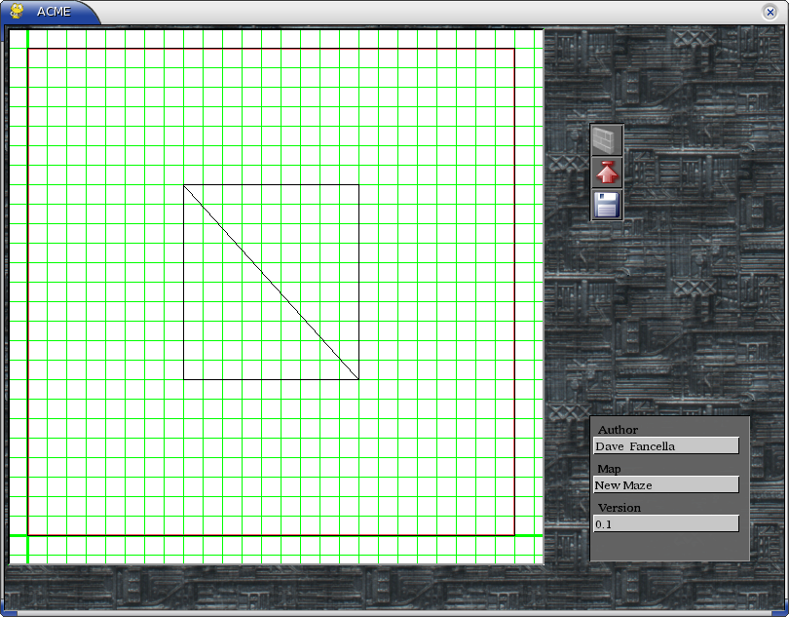Screen dimensions: 789x617
Task: Click the inner square's top-left corner
Action: coord(184,185)
